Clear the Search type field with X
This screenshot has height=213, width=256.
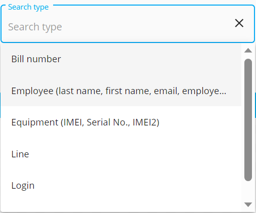(x=239, y=23)
